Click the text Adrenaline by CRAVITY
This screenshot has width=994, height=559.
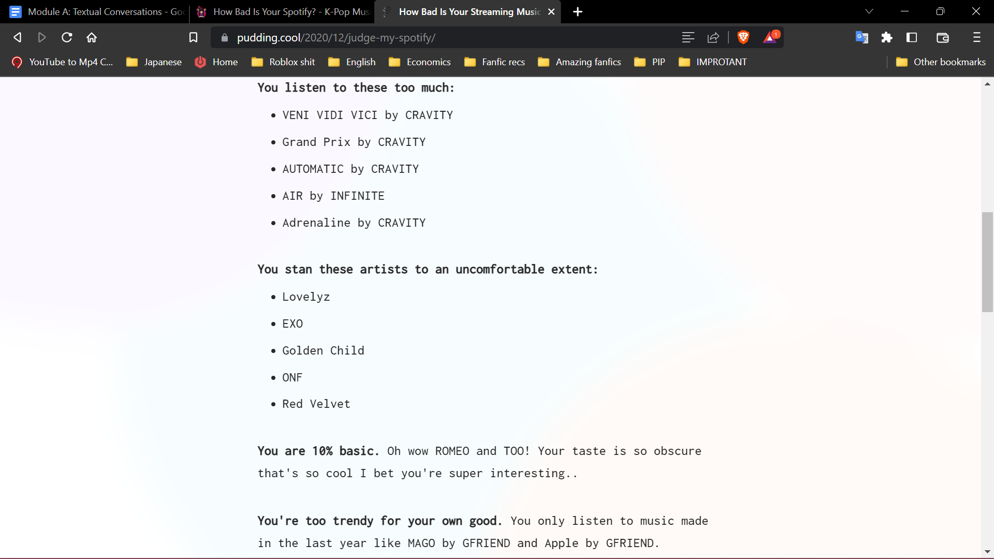(x=354, y=223)
